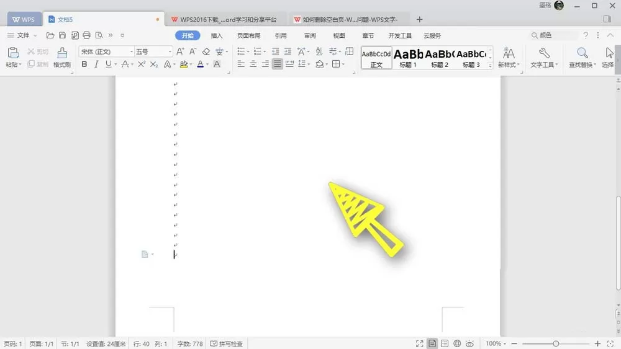The image size is (621, 349).
Task: Click the 颜色 search input field
Action: (554, 35)
